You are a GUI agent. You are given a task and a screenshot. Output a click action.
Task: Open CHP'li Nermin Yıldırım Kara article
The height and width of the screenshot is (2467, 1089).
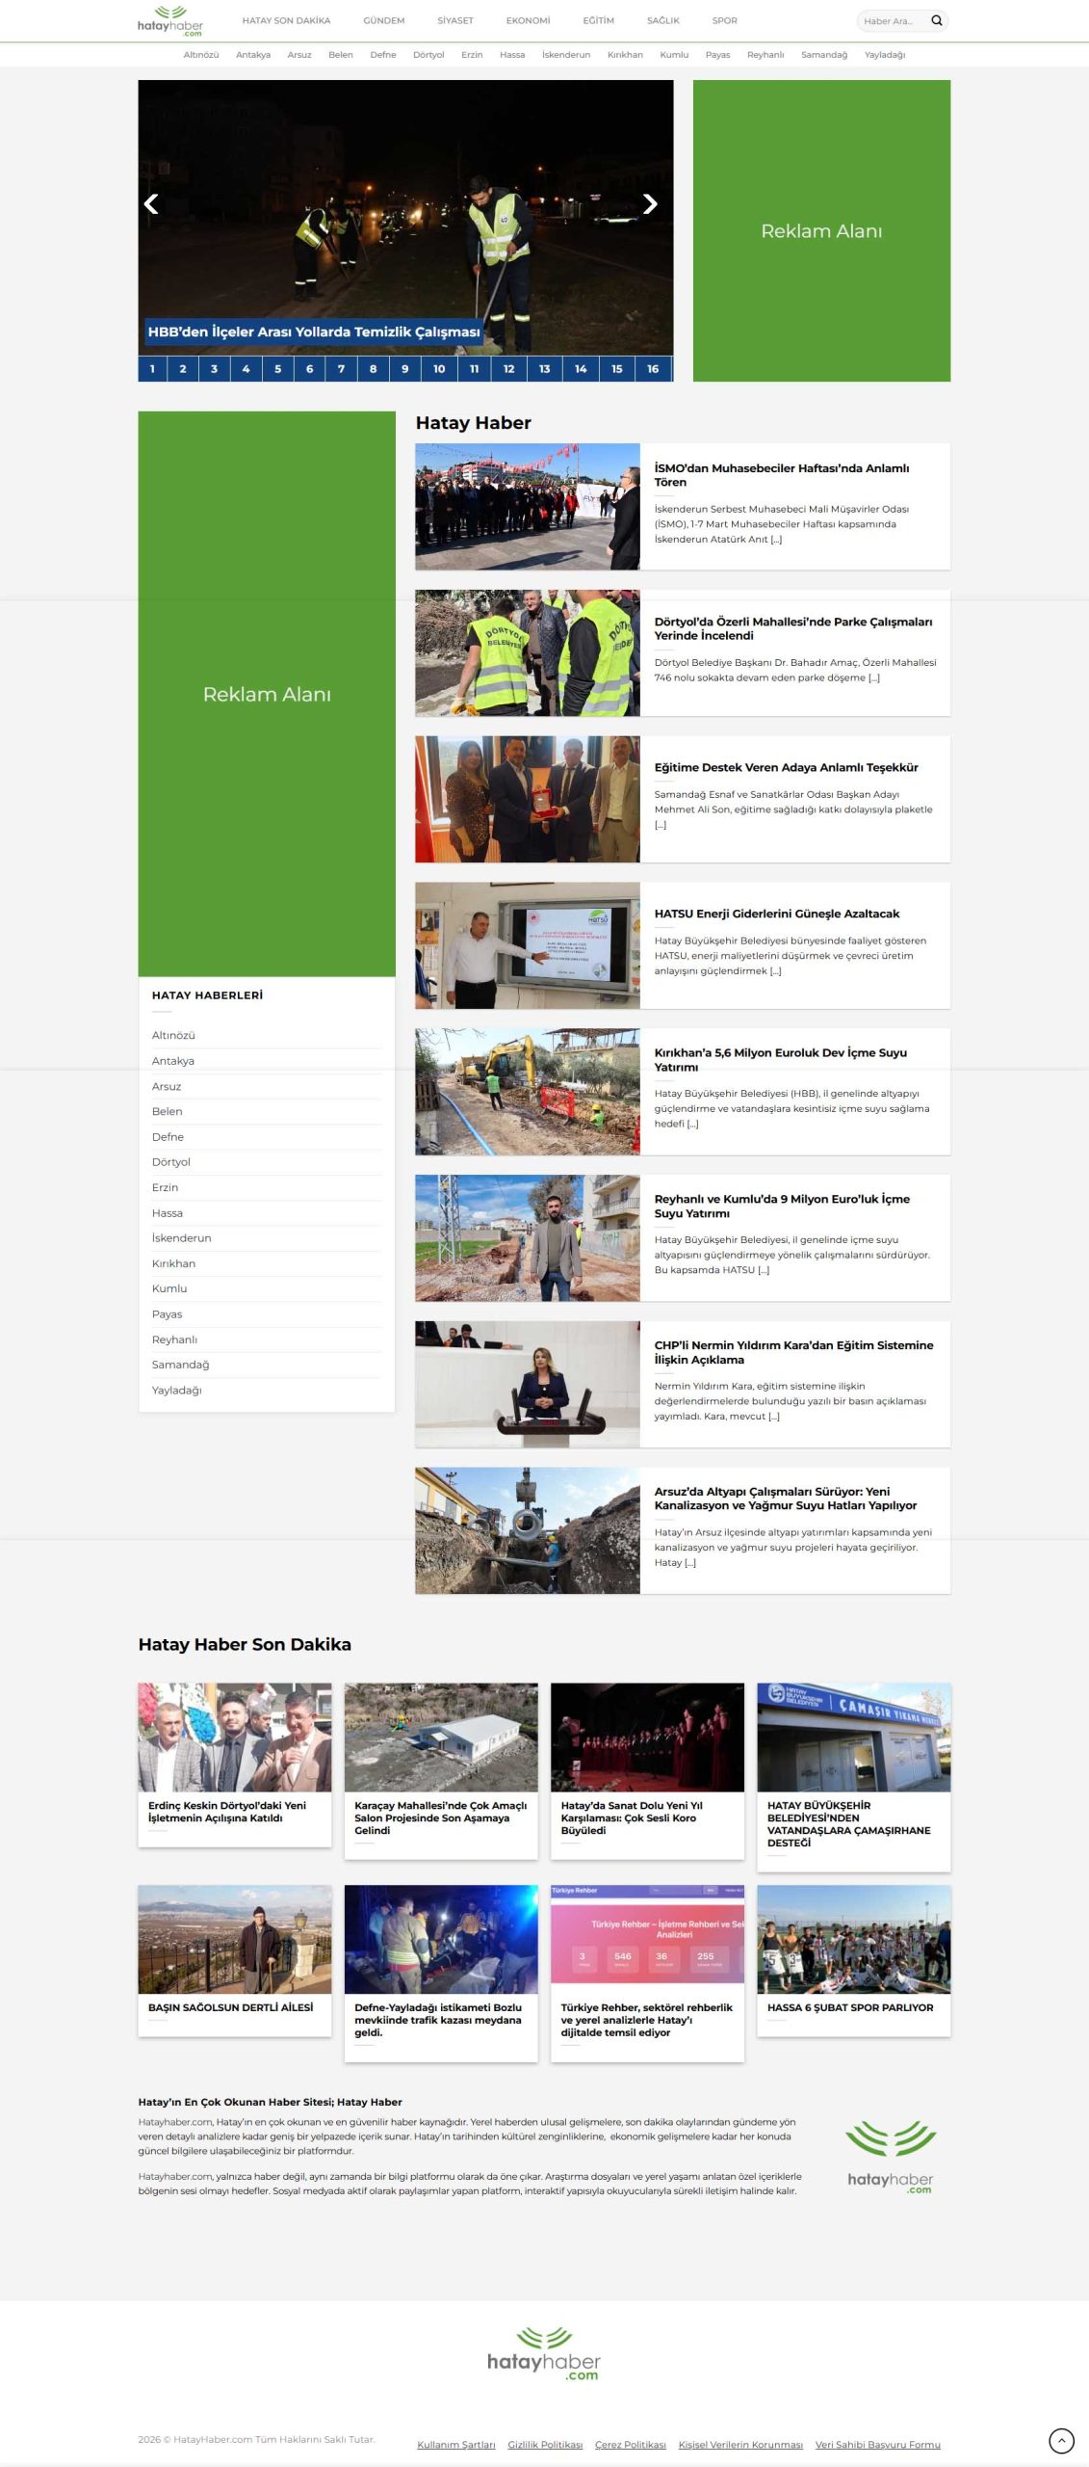tap(793, 1352)
